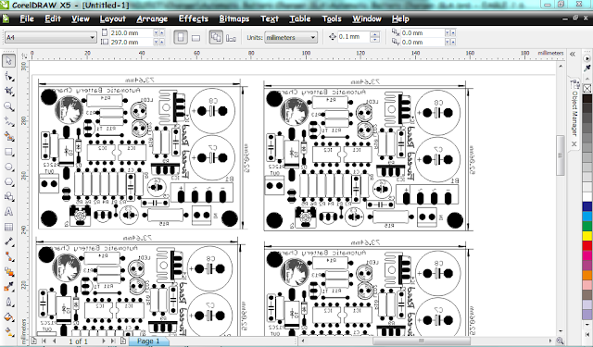593x347 pixels.
Task: Open the color palette flyout arrow button
Action: [x=587, y=58]
